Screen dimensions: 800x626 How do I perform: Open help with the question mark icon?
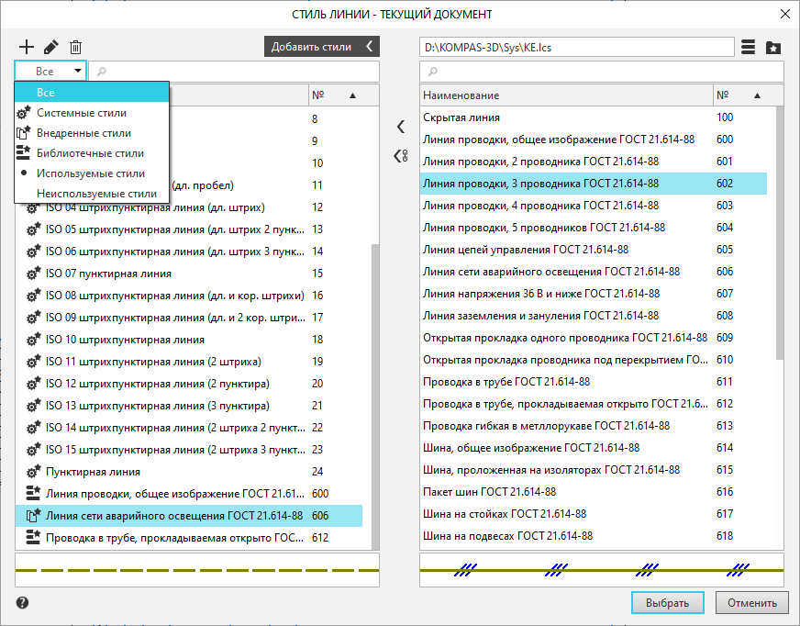(x=23, y=603)
